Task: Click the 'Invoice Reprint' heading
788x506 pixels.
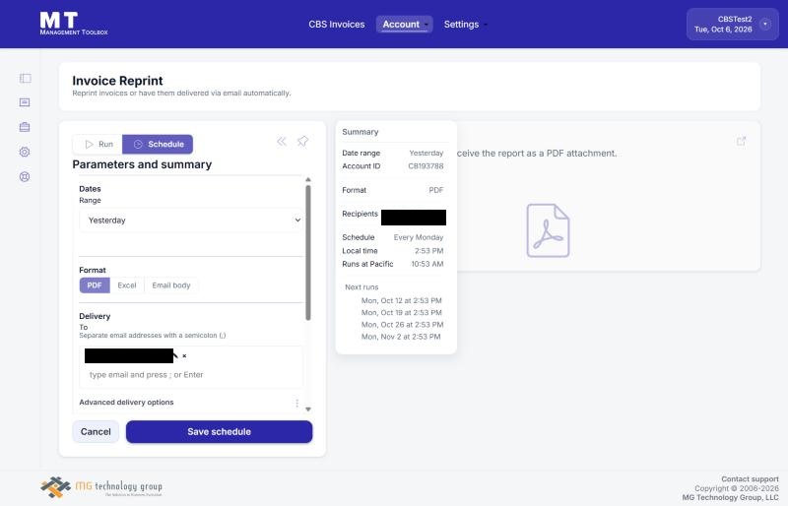Action: (x=117, y=81)
